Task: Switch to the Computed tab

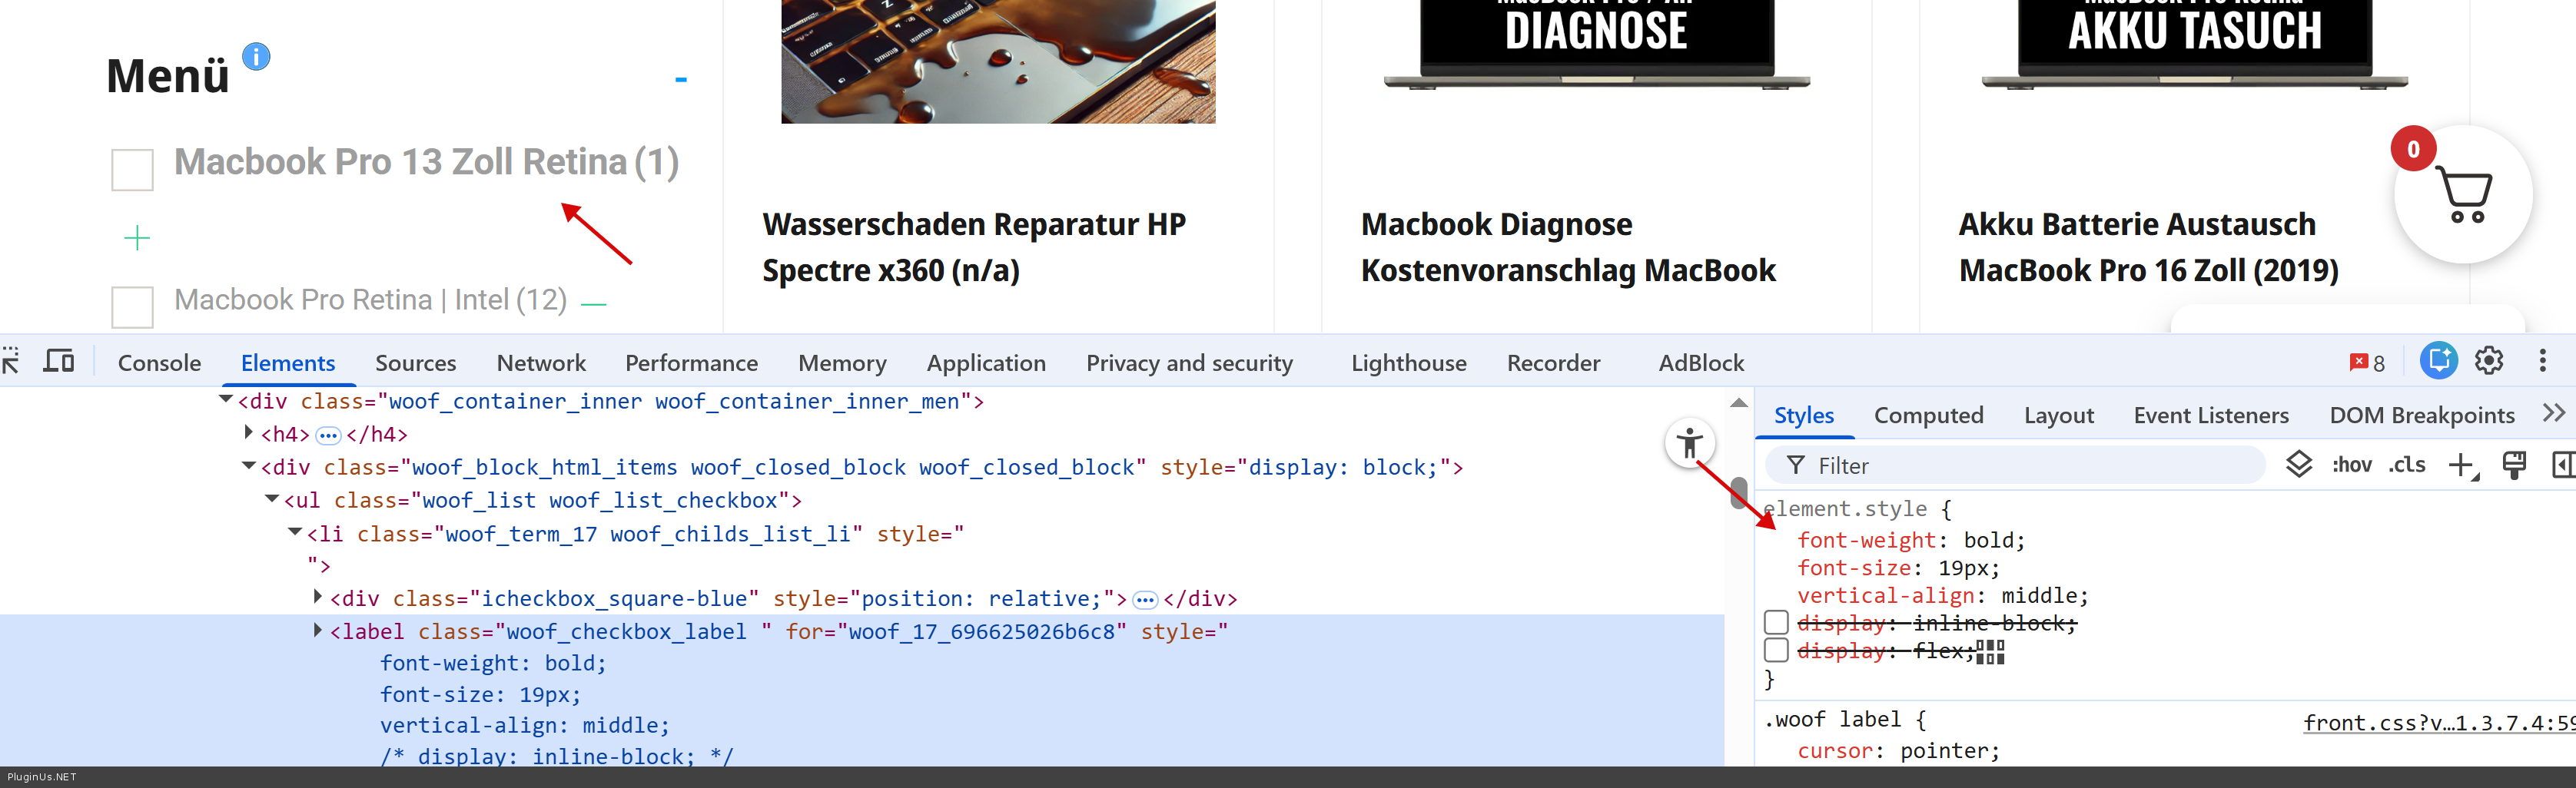Action: pyautogui.click(x=1928, y=415)
